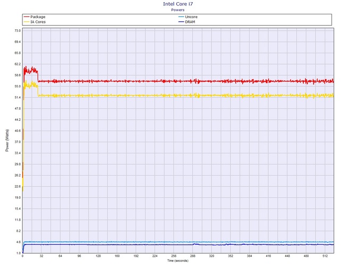The width and height of the screenshot is (356, 267).
Task: Click the 1.0 y-axis tick label
Action: coord(18,253)
